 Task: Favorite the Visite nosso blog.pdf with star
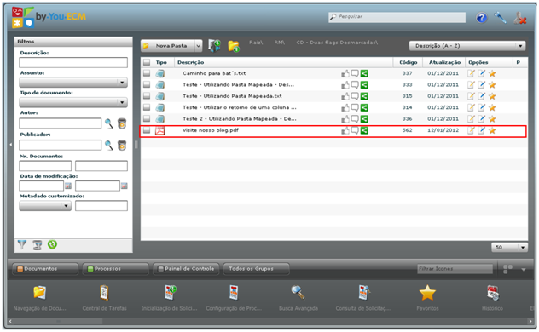[492, 130]
